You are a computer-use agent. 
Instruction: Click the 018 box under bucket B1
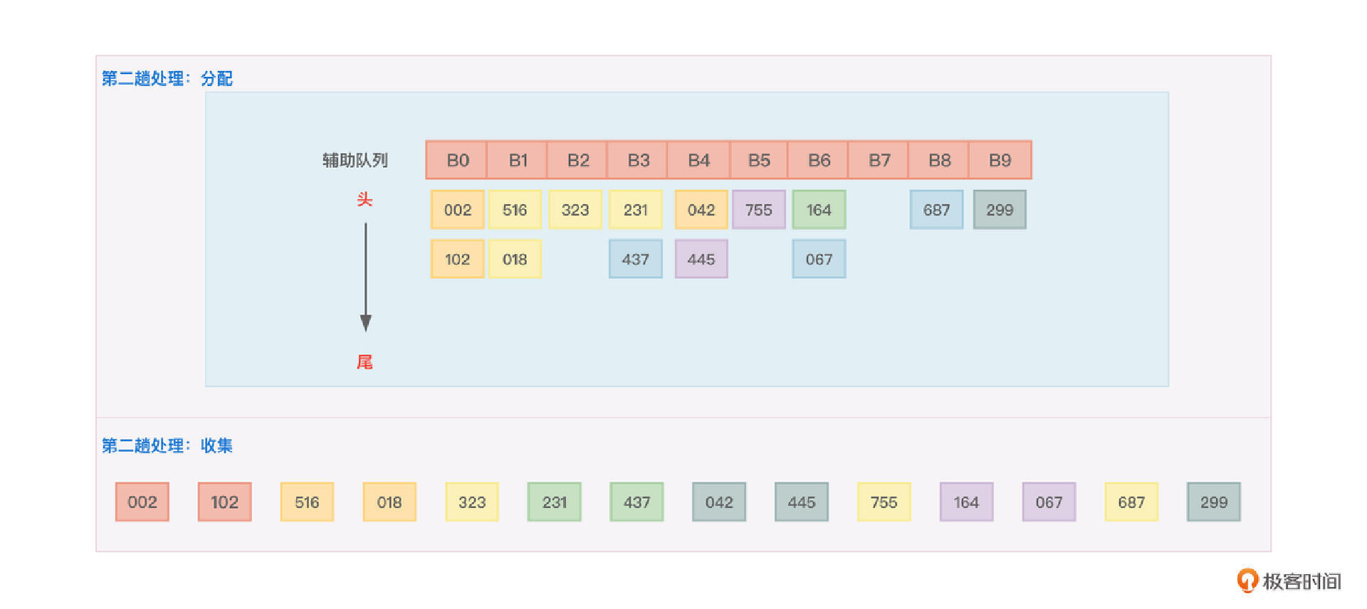[x=515, y=259]
